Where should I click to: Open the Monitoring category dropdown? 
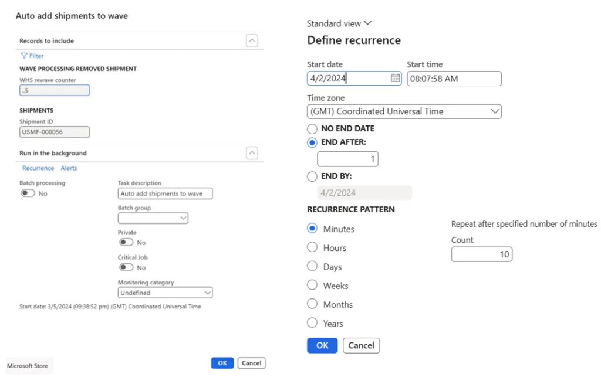[207, 293]
